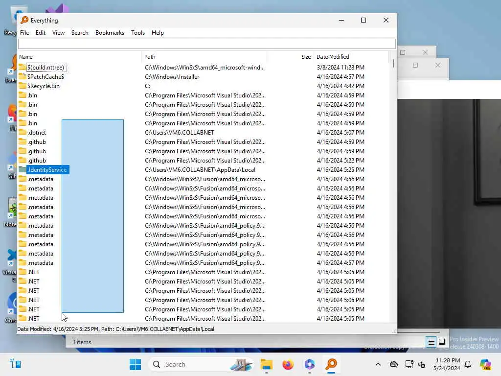Switch to details view in background Explorer window
Screen dimensions: 501x376
431,342
